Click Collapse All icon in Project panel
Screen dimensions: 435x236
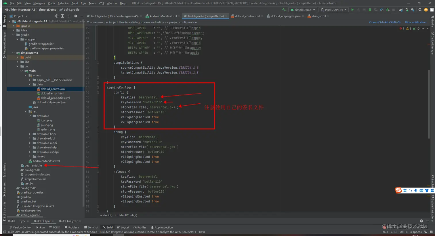pos(68,16)
